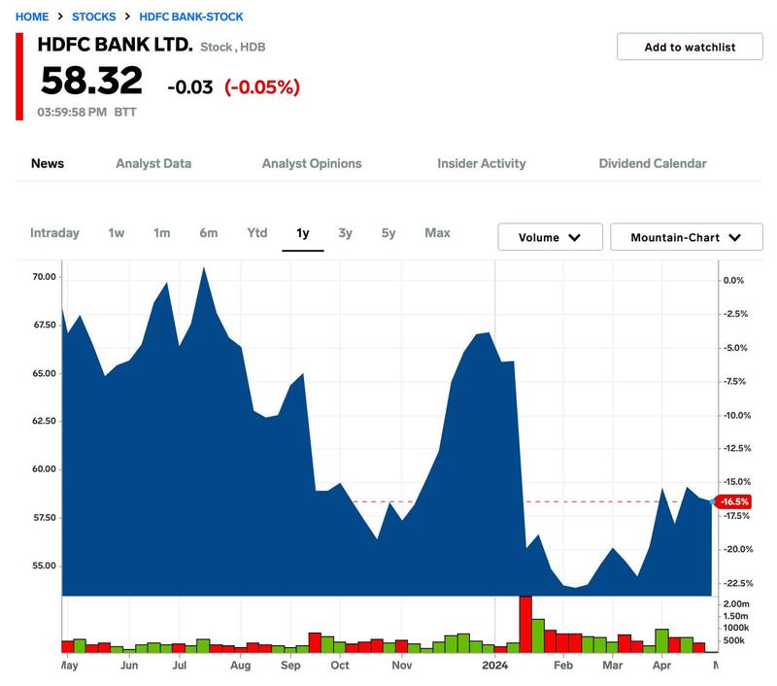The height and width of the screenshot is (686, 777).
Task: Click the 03:59:58 PM timestamp
Action: coord(72,112)
